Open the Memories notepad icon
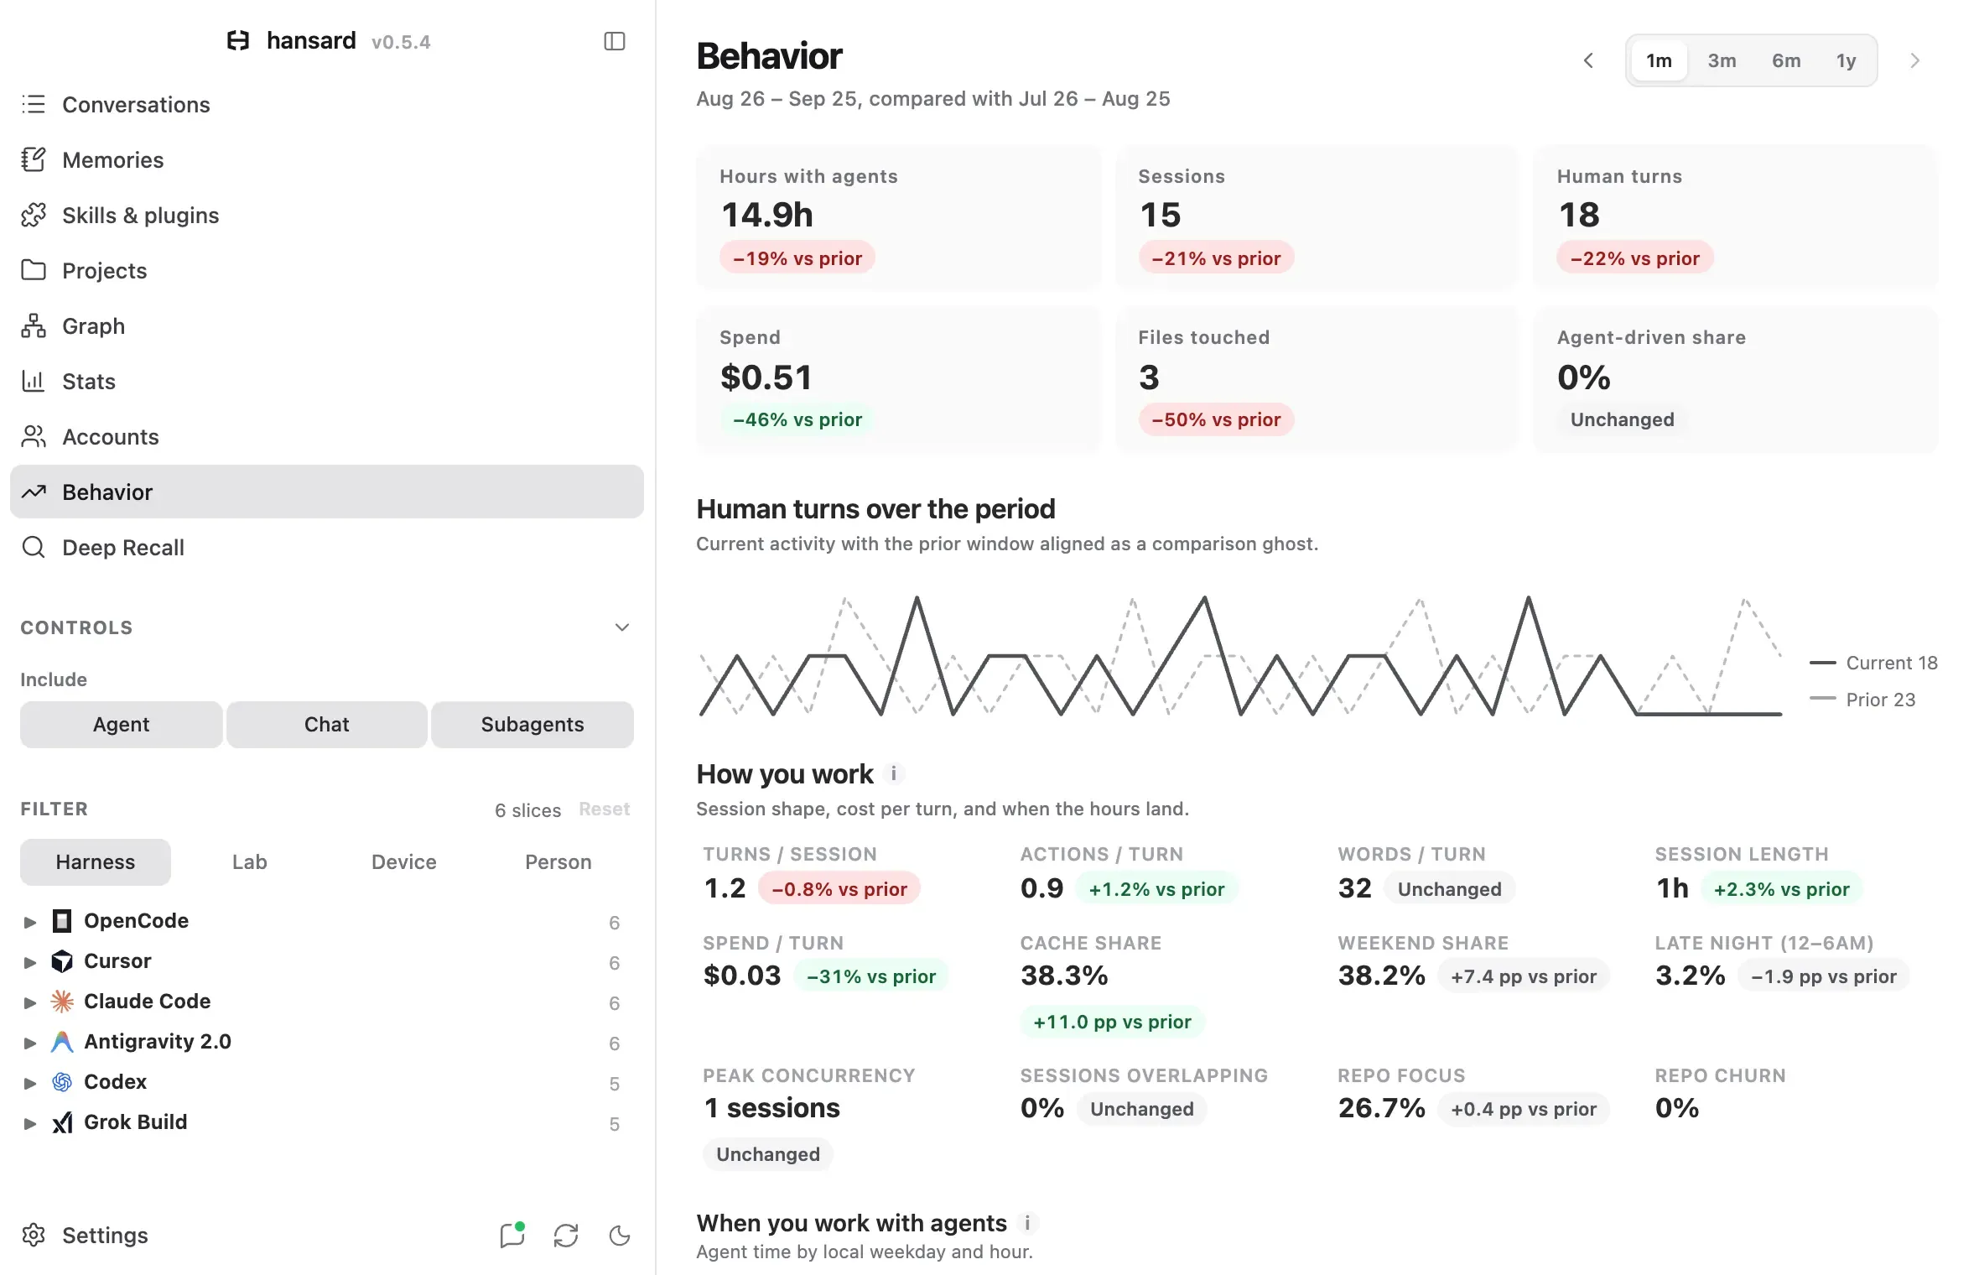The width and height of the screenshot is (1979, 1275). click(34, 159)
